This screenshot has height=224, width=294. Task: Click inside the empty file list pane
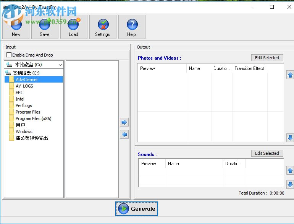[x=92, y=129]
